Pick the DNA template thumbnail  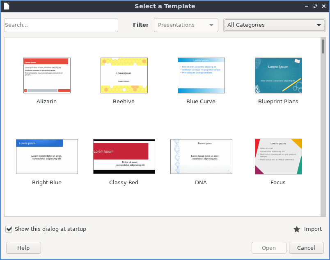pyautogui.click(x=201, y=156)
